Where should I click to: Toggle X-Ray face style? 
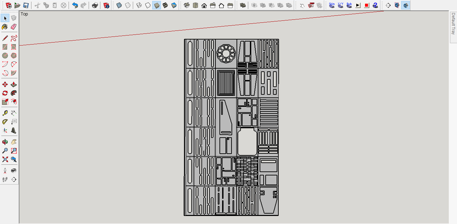[119, 5]
